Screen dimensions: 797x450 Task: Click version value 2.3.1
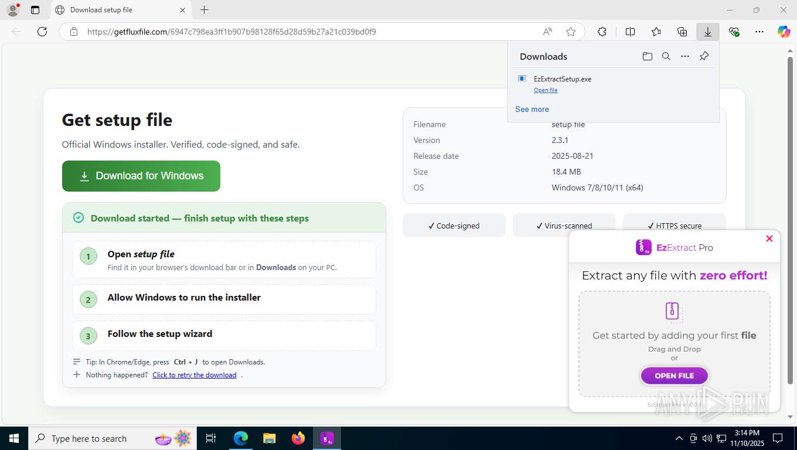[x=560, y=140]
